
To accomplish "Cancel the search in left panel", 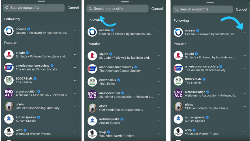I will tap(73, 8).
